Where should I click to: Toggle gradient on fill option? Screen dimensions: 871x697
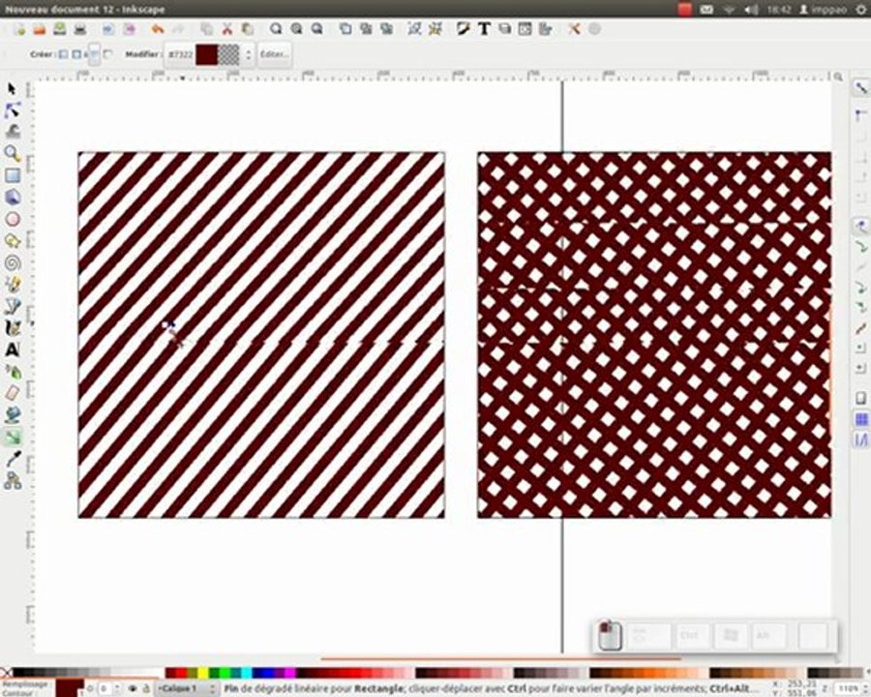(95, 54)
